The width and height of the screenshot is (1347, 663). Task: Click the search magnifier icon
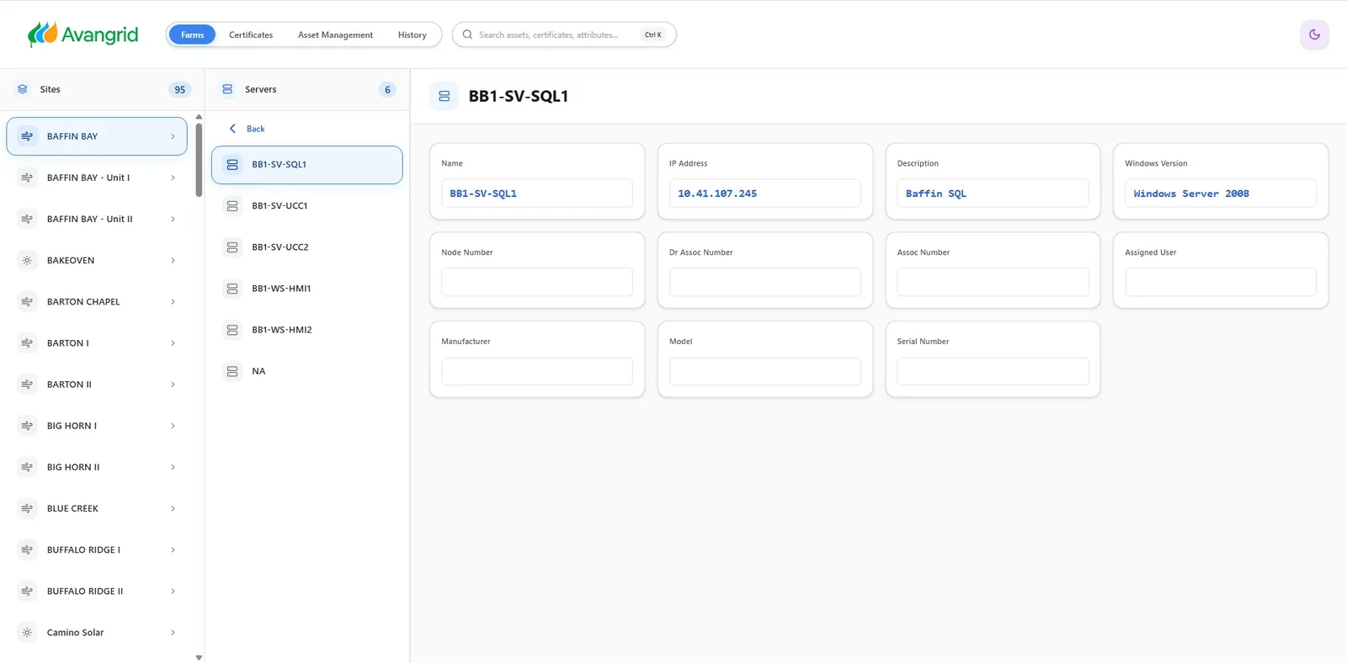pos(467,34)
